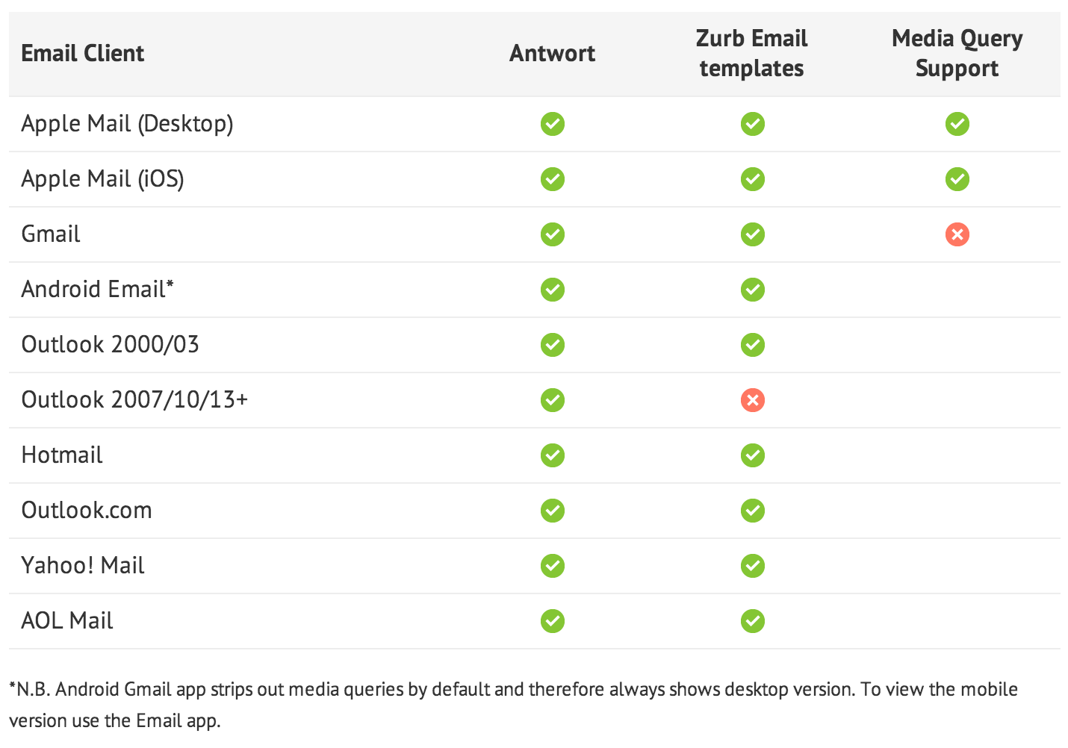Click Zurb red X for Outlook 2007/10/13+
Screen dimensions: 1068x748
(x=752, y=400)
